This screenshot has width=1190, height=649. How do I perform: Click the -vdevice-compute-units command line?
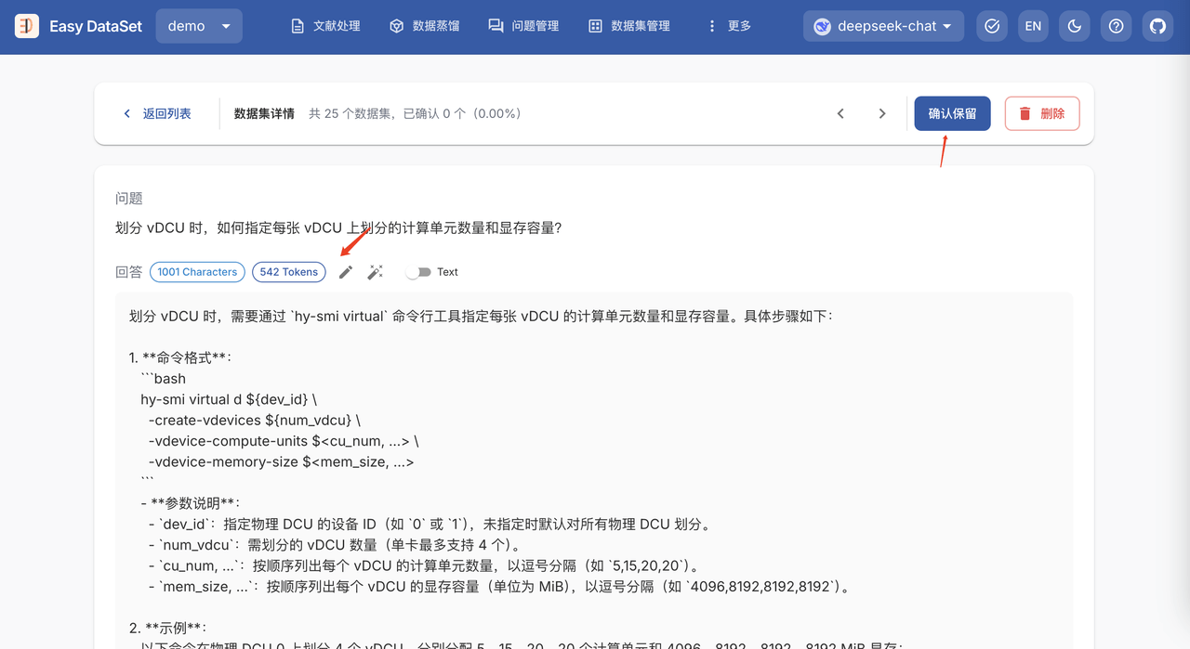[x=284, y=441]
